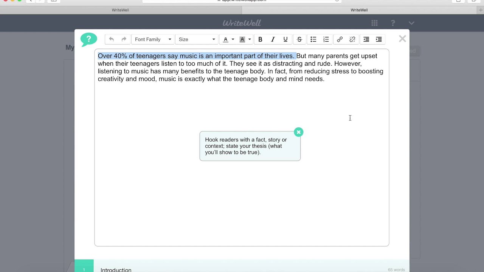Expand the background color dropdown arrow
This screenshot has width=484, height=272.
[250, 39]
